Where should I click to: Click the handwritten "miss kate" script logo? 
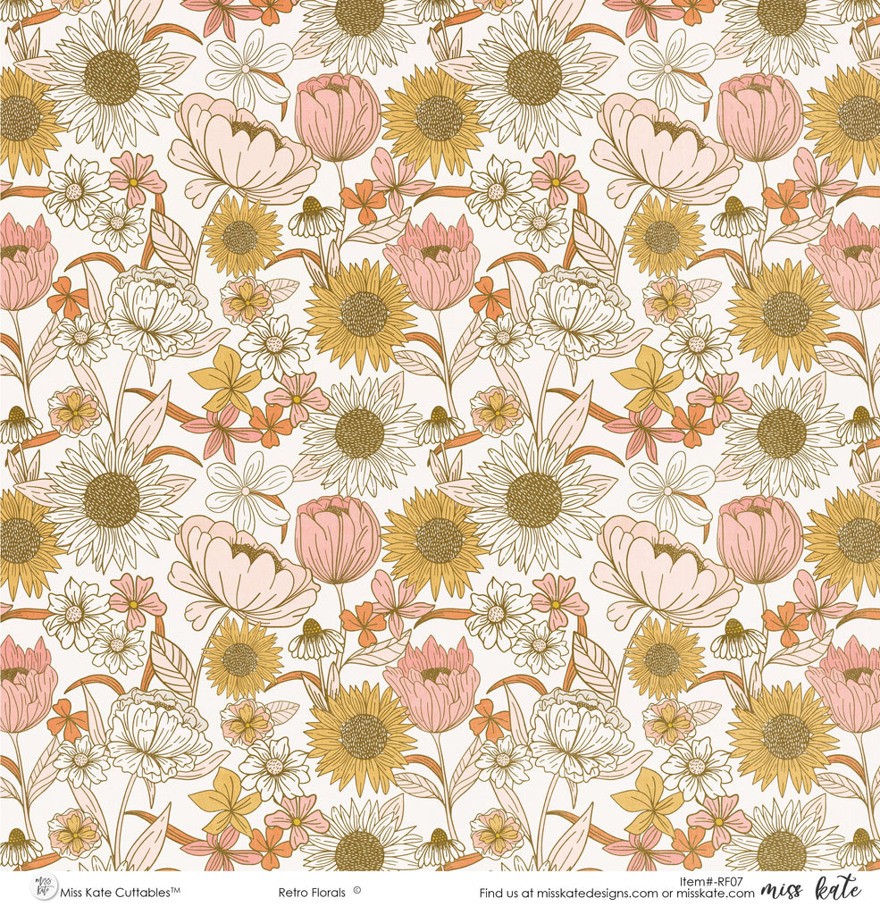click(x=811, y=889)
